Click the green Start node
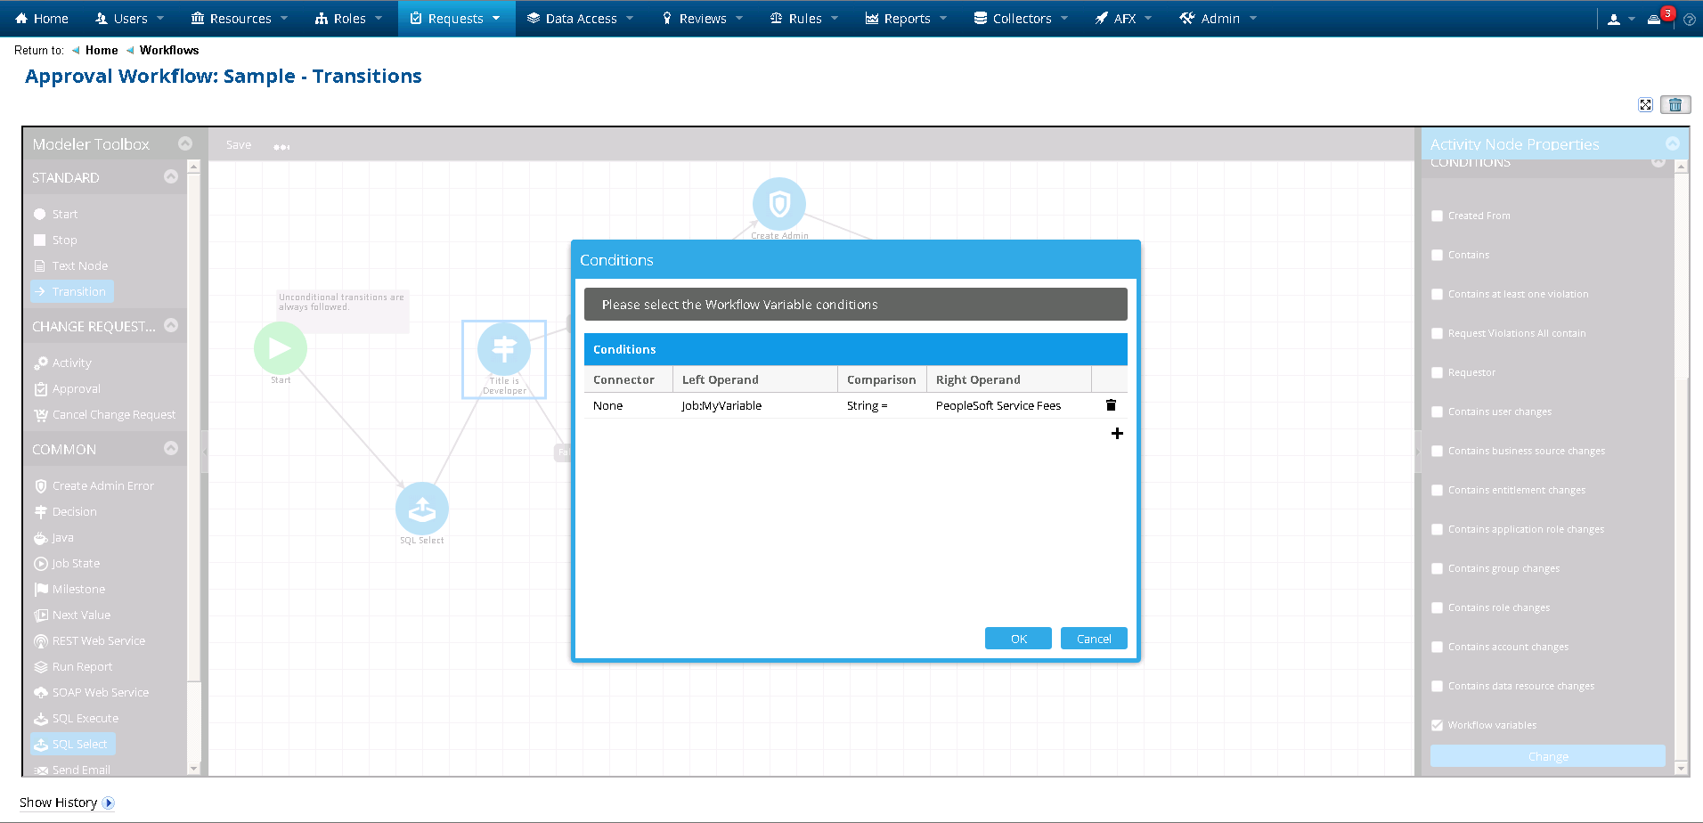This screenshot has height=823, width=1703. tap(281, 348)
